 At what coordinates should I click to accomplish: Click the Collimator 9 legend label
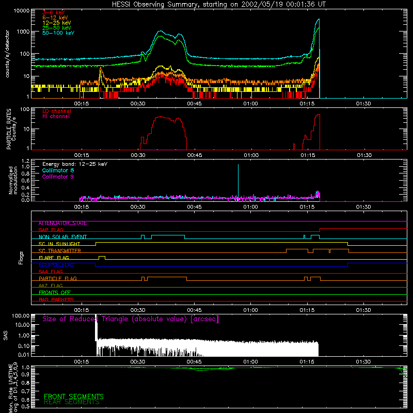[x=58, y=177]
